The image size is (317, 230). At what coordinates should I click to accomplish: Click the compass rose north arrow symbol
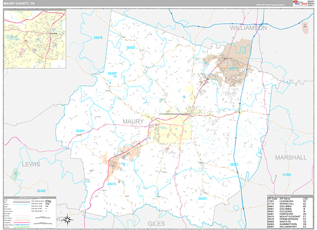(68, 219)
